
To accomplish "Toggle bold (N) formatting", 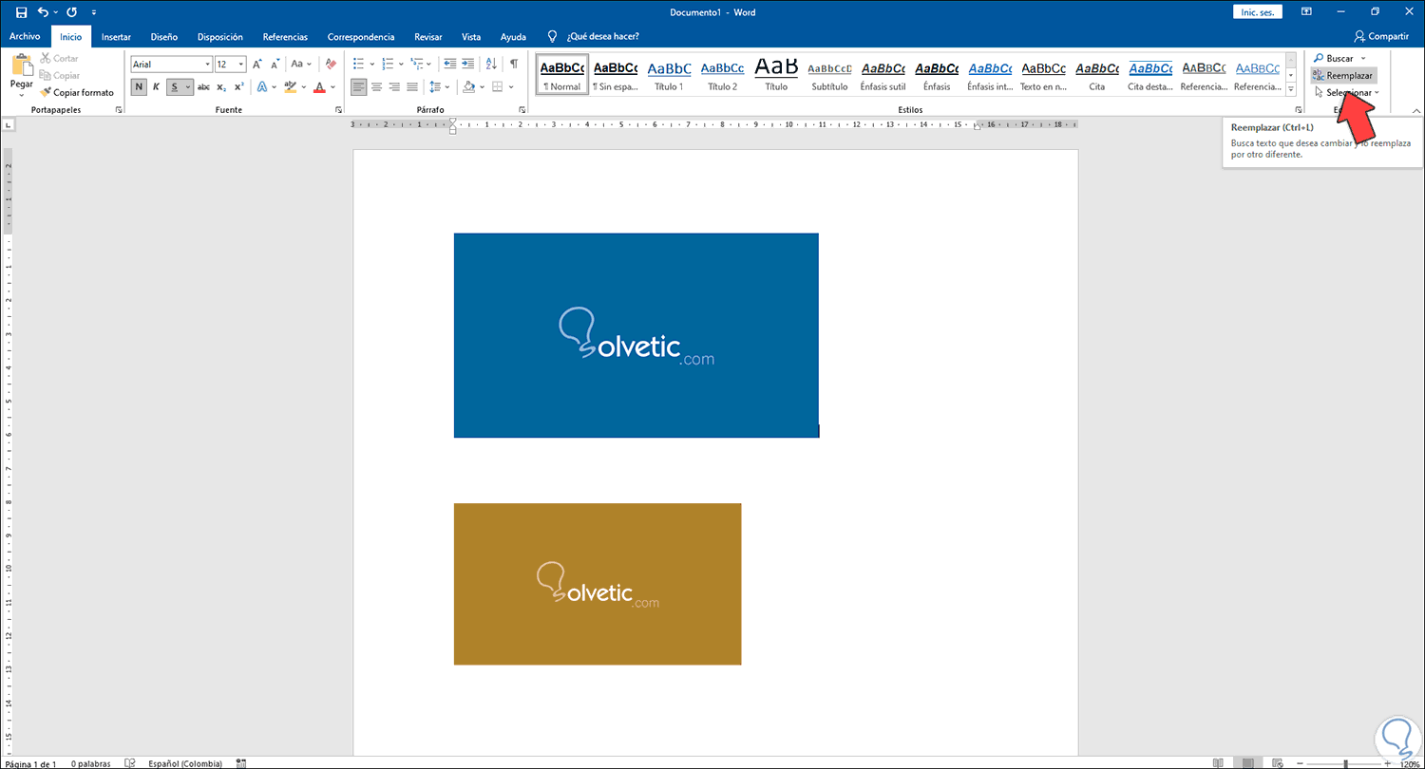I will click(x=139, y=87).
